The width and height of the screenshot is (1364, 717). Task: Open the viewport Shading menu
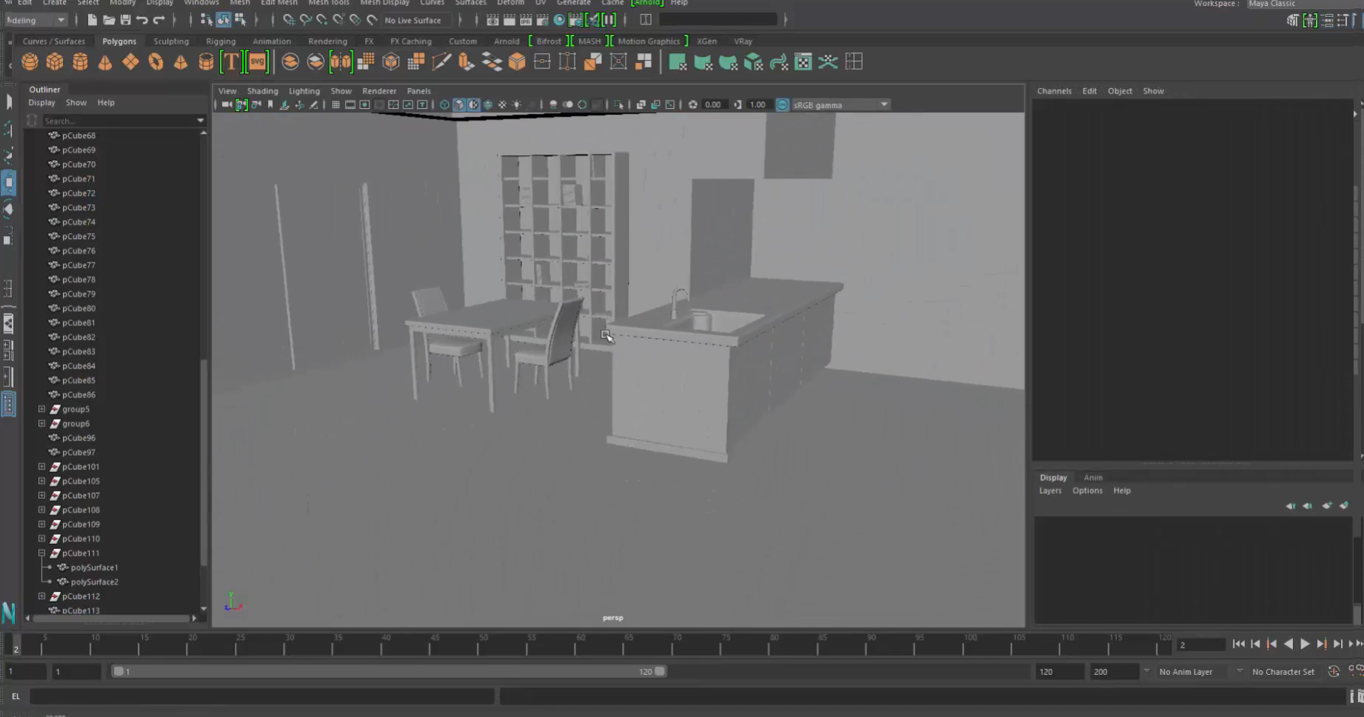coord(262,91)
